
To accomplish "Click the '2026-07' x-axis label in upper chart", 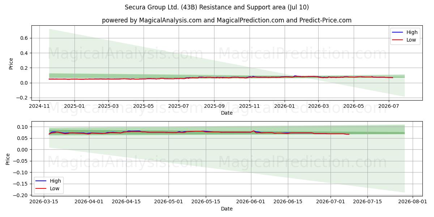I will coord(388,106).
